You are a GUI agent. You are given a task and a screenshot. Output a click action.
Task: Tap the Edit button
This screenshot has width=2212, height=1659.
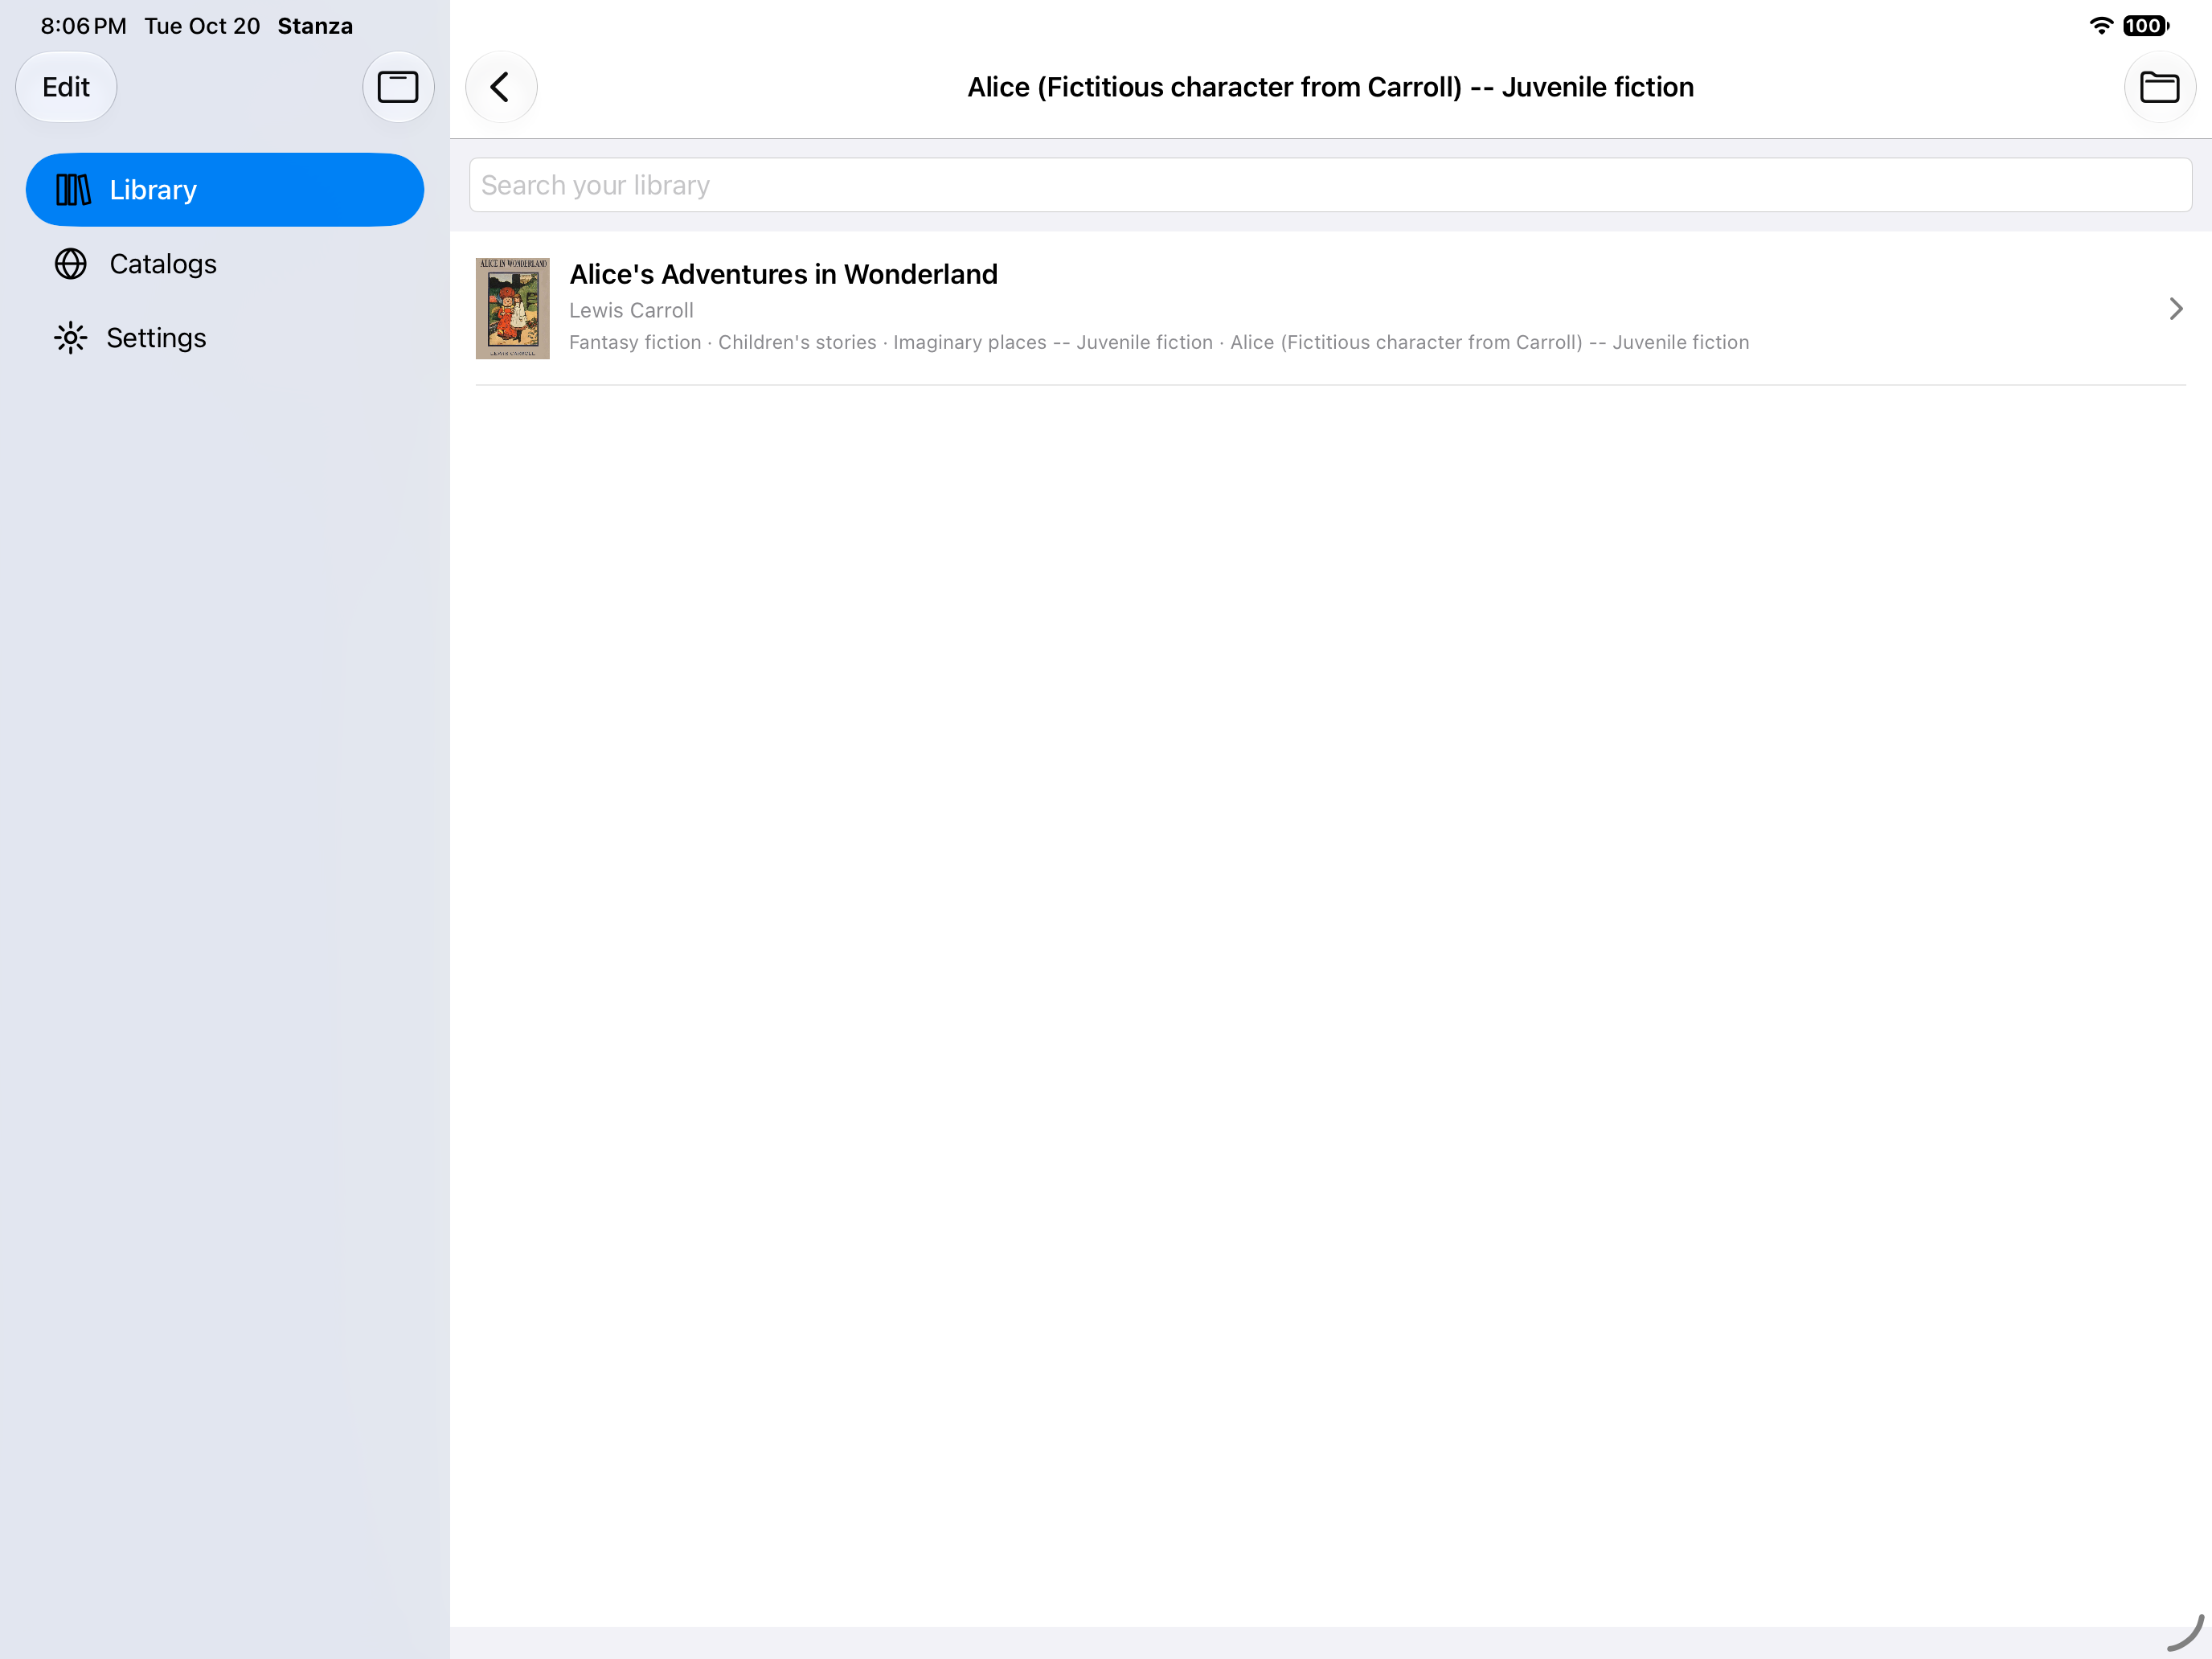(66, 87)
